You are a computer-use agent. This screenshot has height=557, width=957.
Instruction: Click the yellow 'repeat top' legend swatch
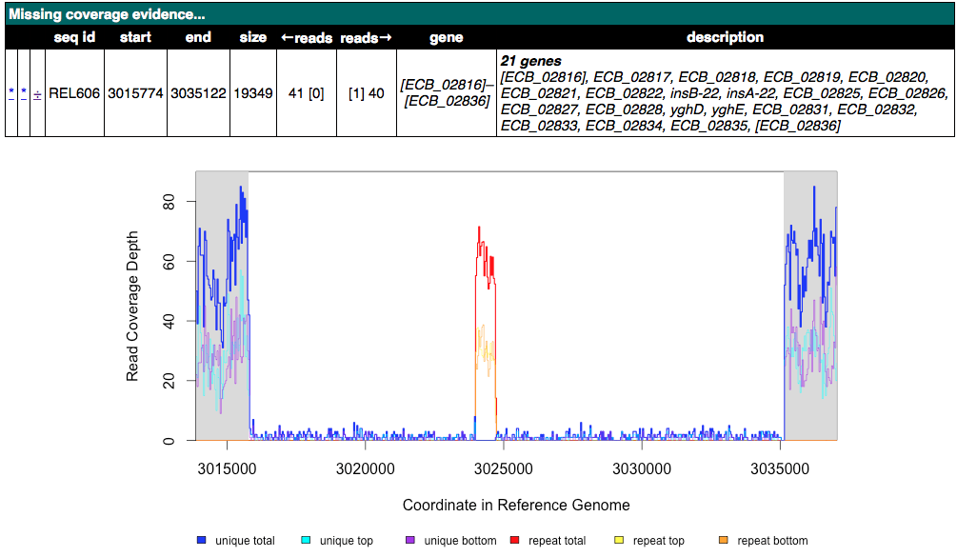pyautogui.click(x=619, y=541)
